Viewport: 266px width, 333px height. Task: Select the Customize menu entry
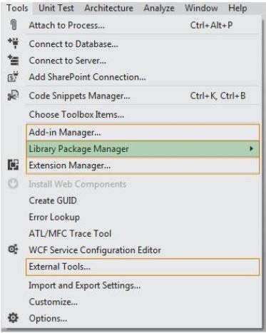point(53,302)
